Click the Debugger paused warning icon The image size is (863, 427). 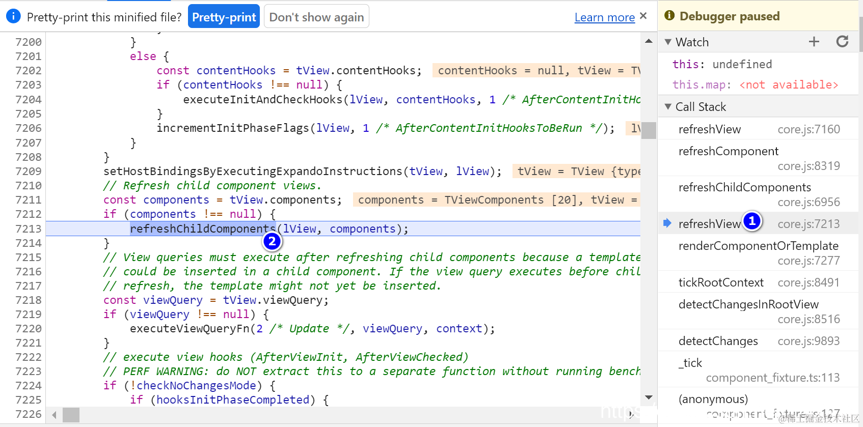tap(669, 16)
